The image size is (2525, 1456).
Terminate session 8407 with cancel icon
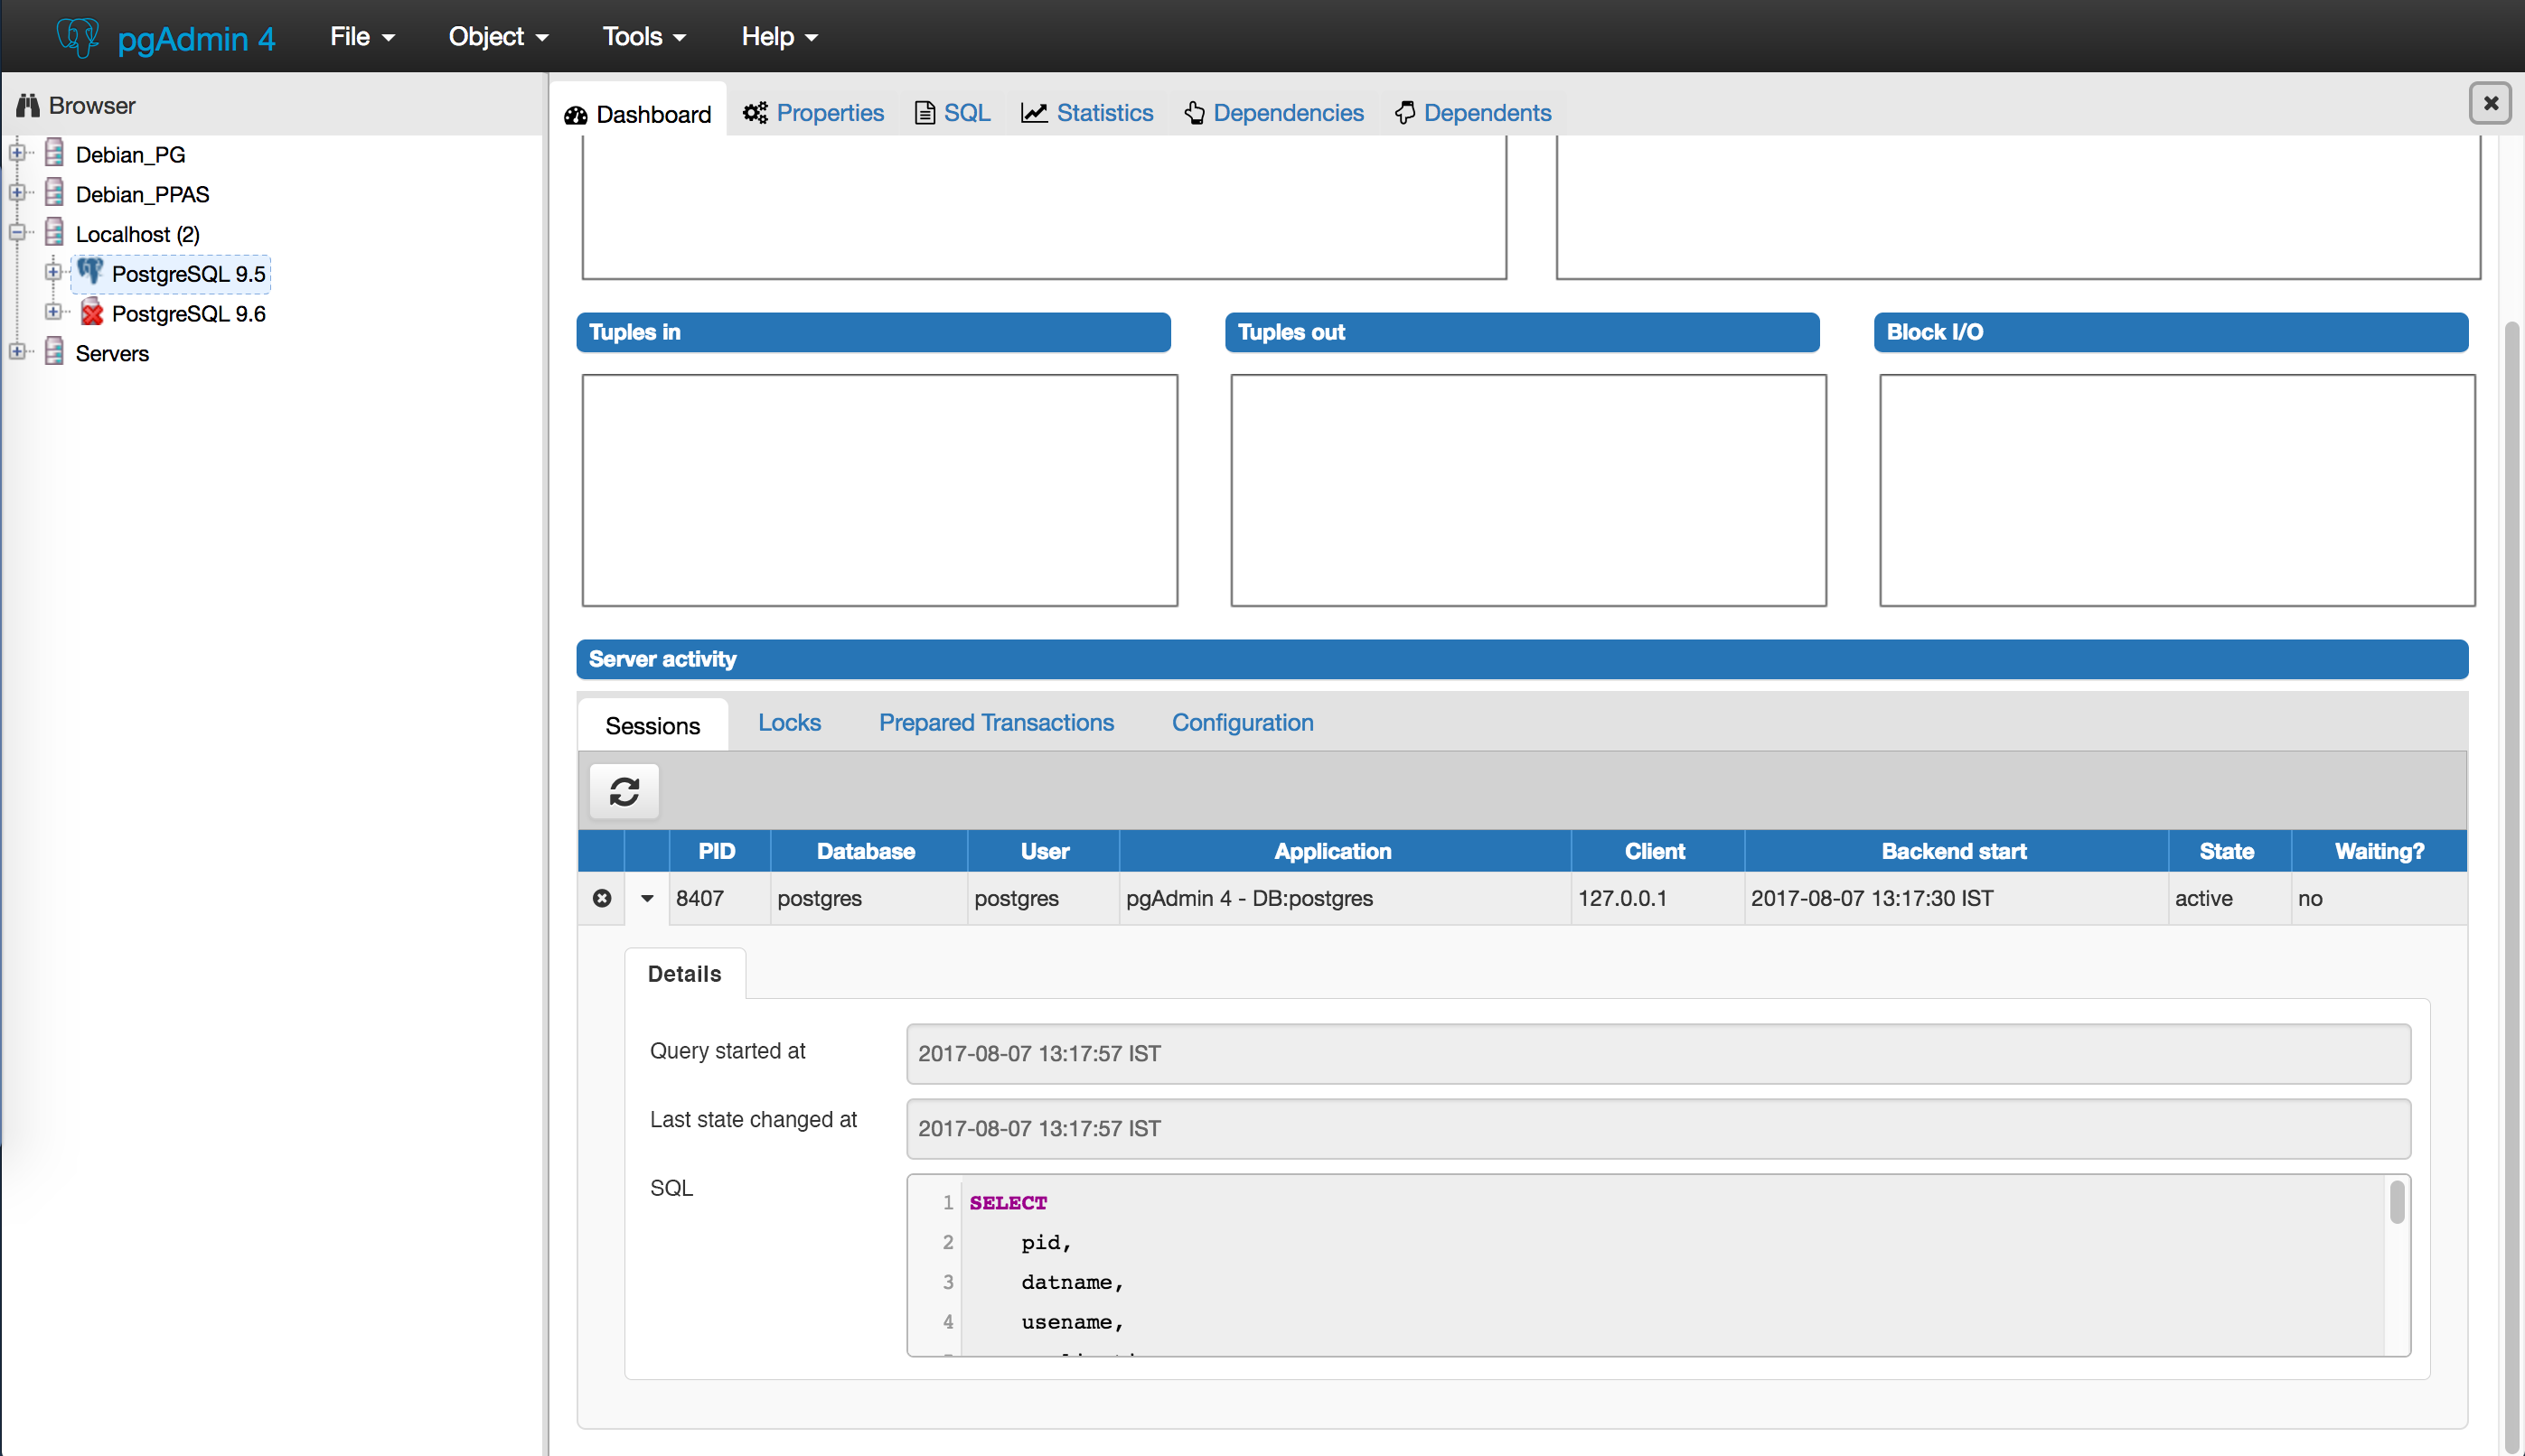click(601, 898)
